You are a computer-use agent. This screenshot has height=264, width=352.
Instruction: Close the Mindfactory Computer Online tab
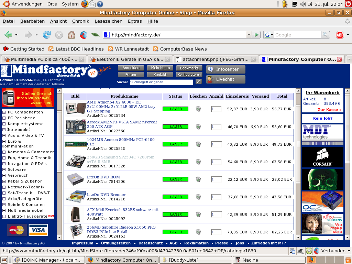coord(339,59)
